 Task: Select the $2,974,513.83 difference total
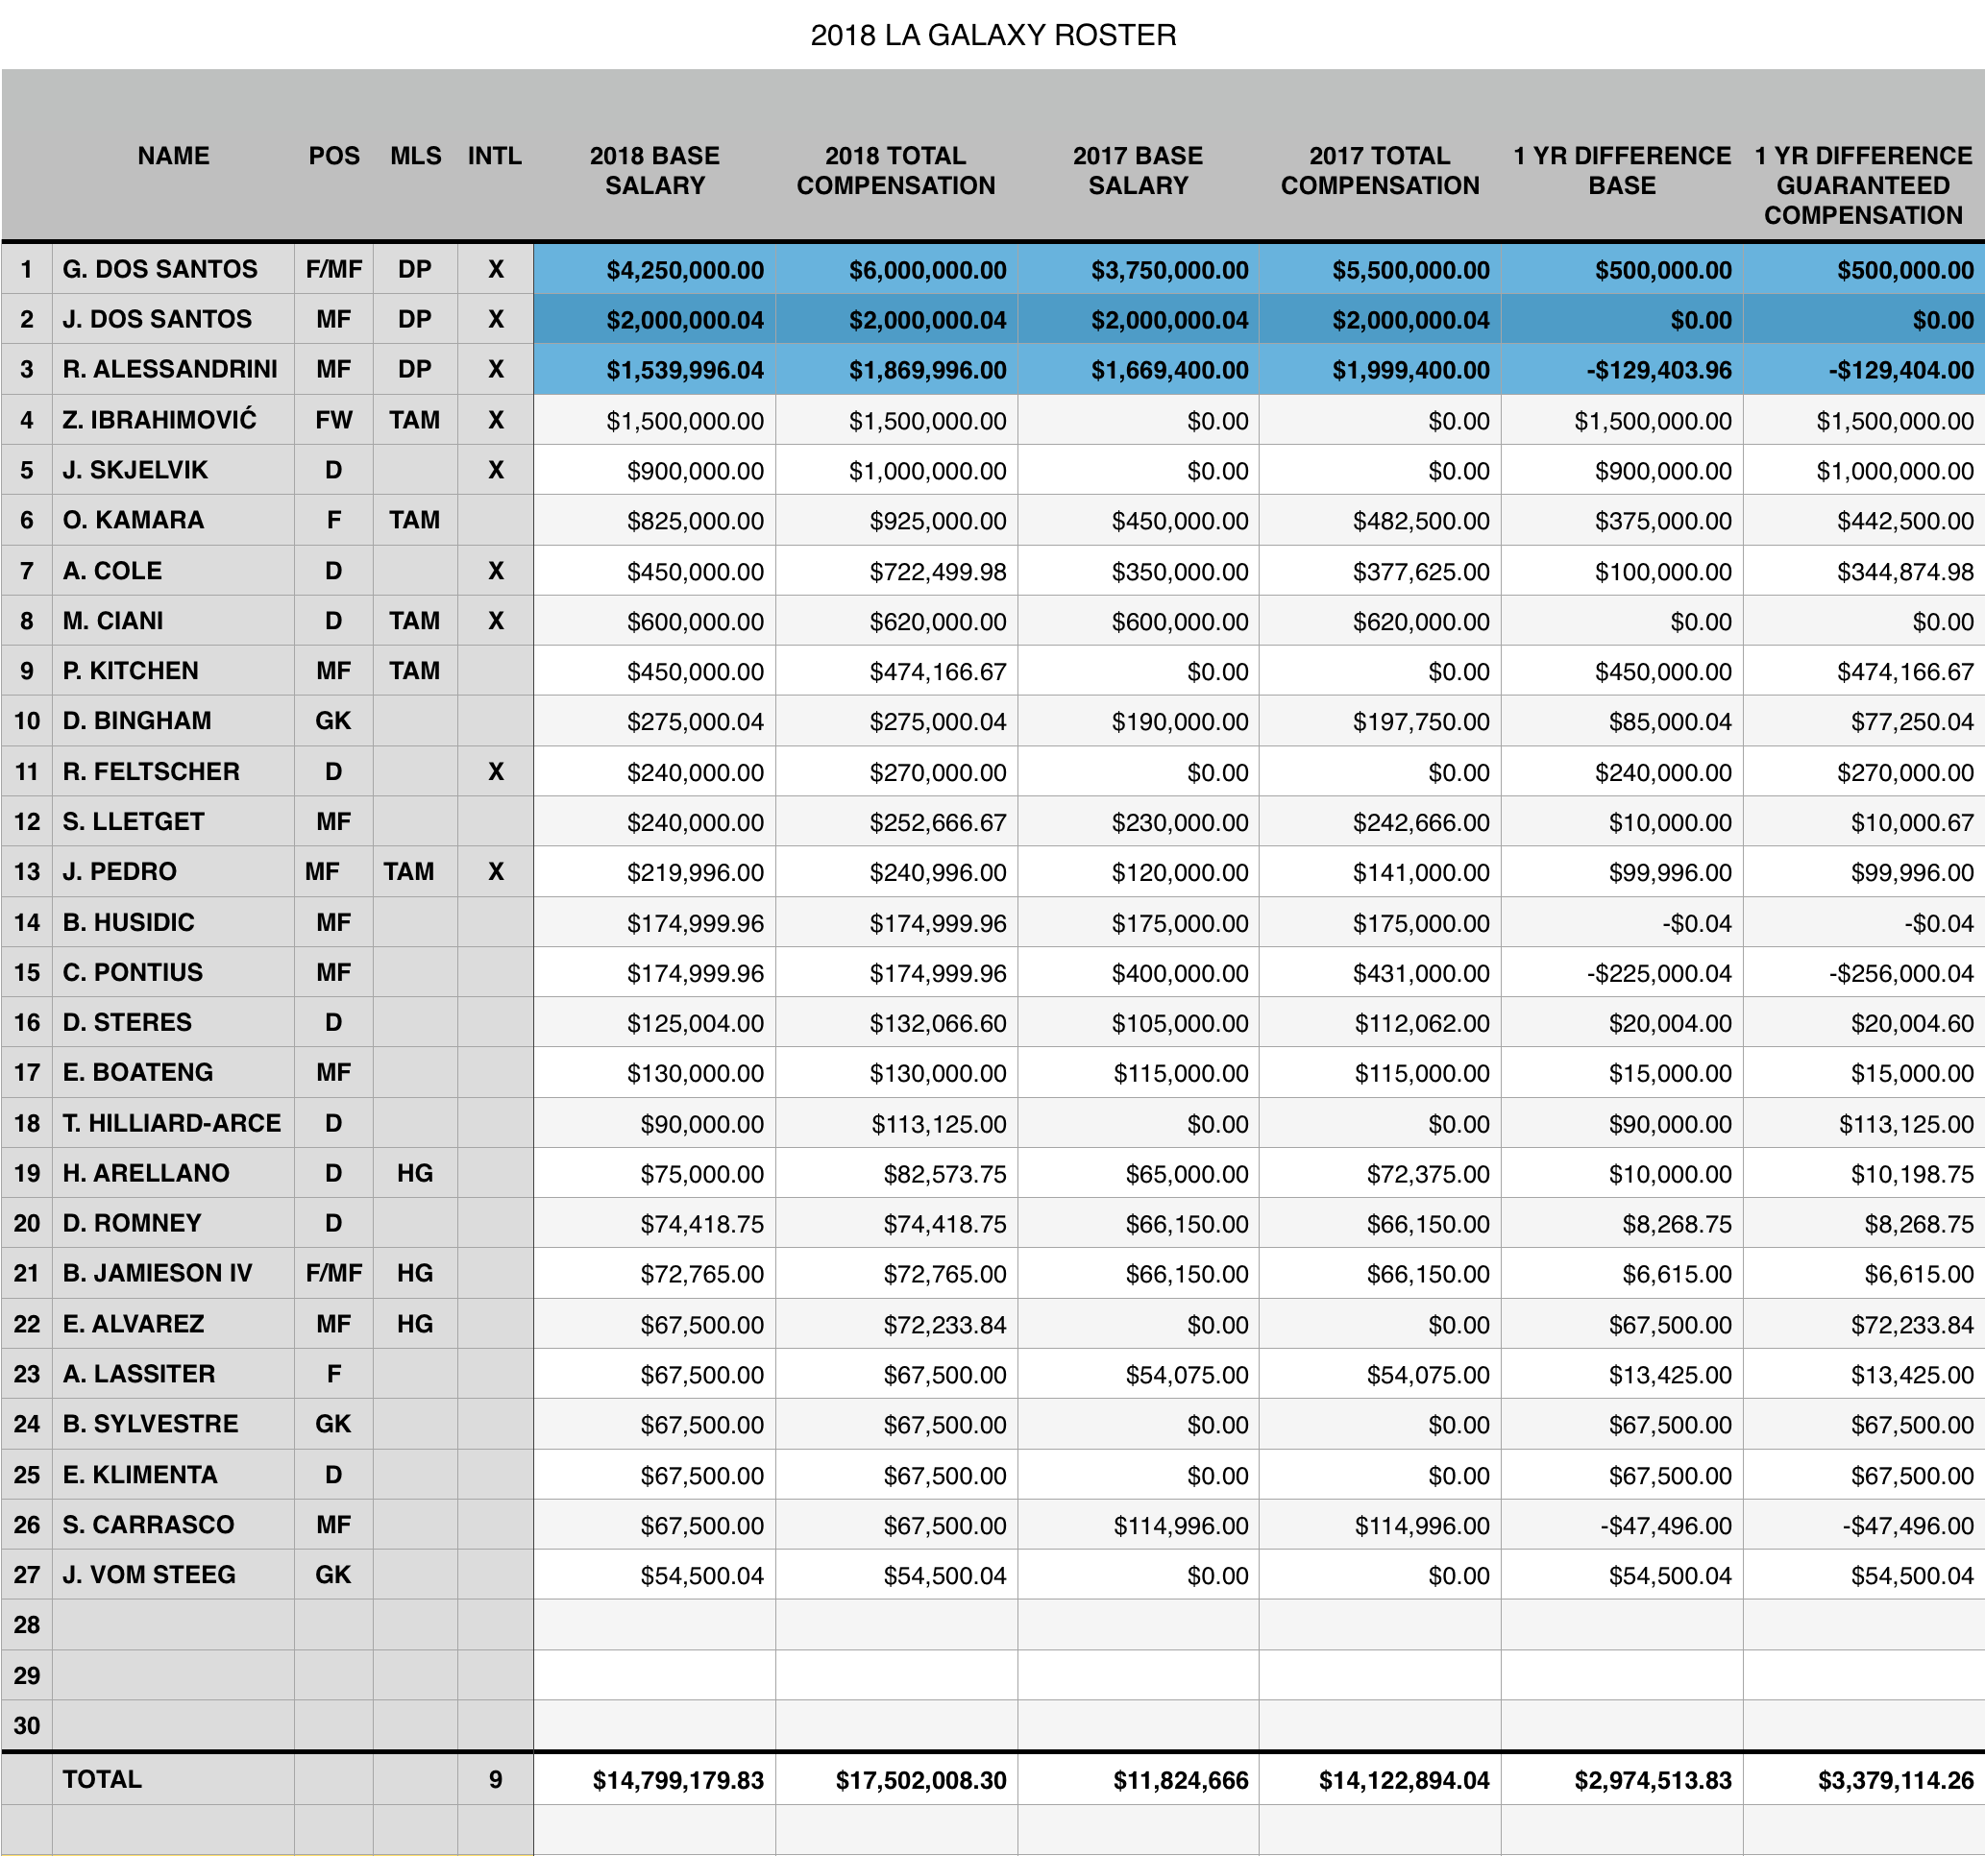pos(1622,1779)
